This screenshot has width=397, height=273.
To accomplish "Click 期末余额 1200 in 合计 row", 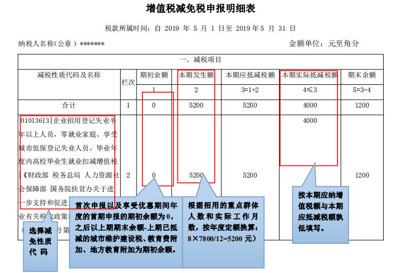I will [362, 105].
